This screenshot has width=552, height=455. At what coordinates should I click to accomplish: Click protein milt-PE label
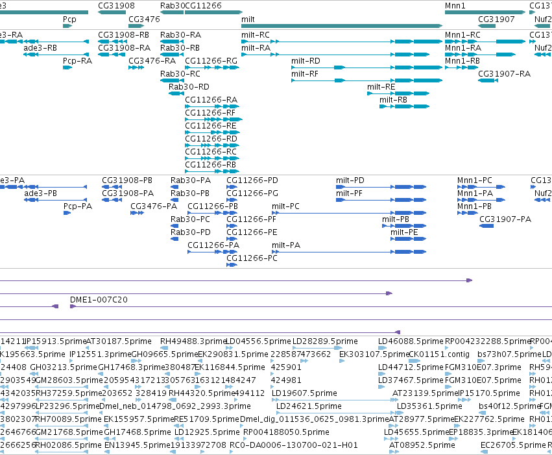point(404,232)
